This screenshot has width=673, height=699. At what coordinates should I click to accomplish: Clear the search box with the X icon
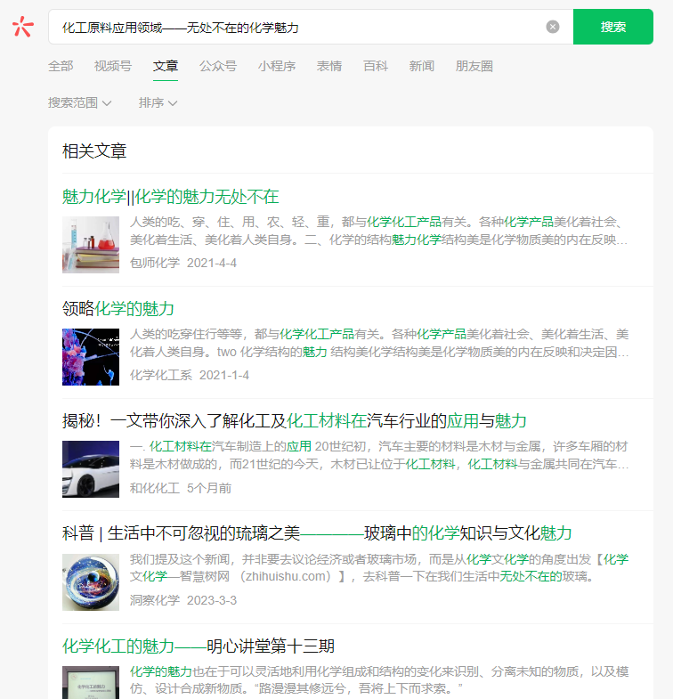(552, 27)
